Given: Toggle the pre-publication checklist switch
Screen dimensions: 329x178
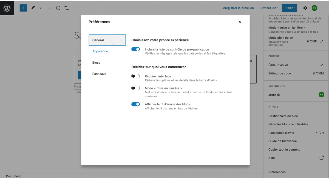Looking at the screenshot, I should coord(135,49).
